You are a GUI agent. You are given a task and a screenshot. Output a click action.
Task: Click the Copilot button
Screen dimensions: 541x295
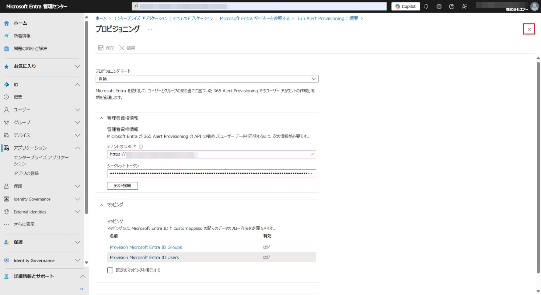point(405,6)
